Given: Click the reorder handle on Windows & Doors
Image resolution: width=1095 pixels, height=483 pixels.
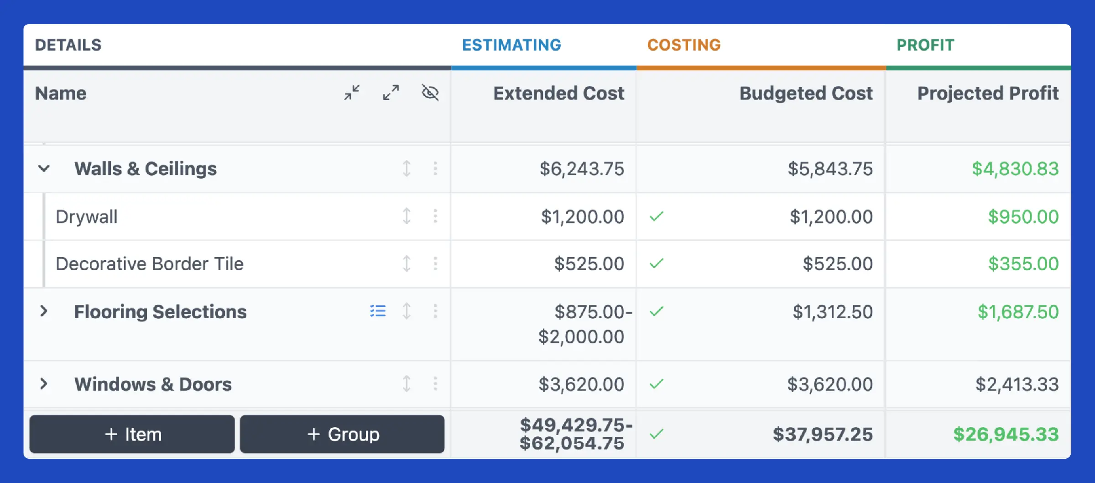Looking at the screenshot, I should pos(406,384).
